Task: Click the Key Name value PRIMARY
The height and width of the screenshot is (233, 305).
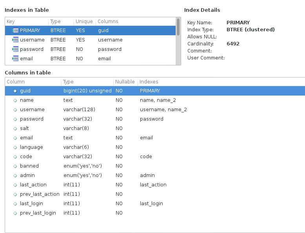Action: [x=238, y=23]
